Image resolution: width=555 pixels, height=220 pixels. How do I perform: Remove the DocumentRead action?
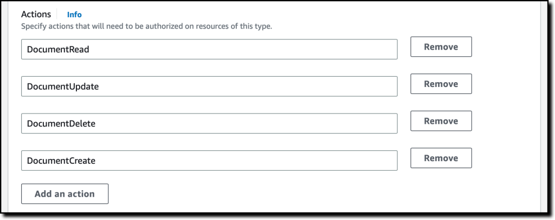[x=441, y=47]
